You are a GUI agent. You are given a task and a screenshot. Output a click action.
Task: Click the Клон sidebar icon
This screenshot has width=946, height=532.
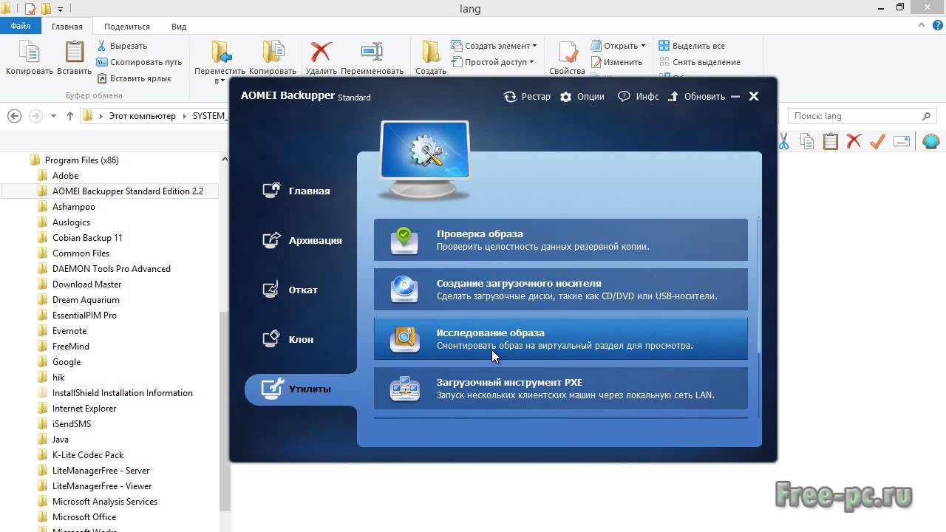(x=272, y=339)
